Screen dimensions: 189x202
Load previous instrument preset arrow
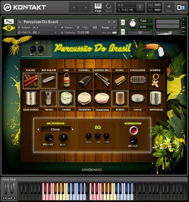point(109,22)
